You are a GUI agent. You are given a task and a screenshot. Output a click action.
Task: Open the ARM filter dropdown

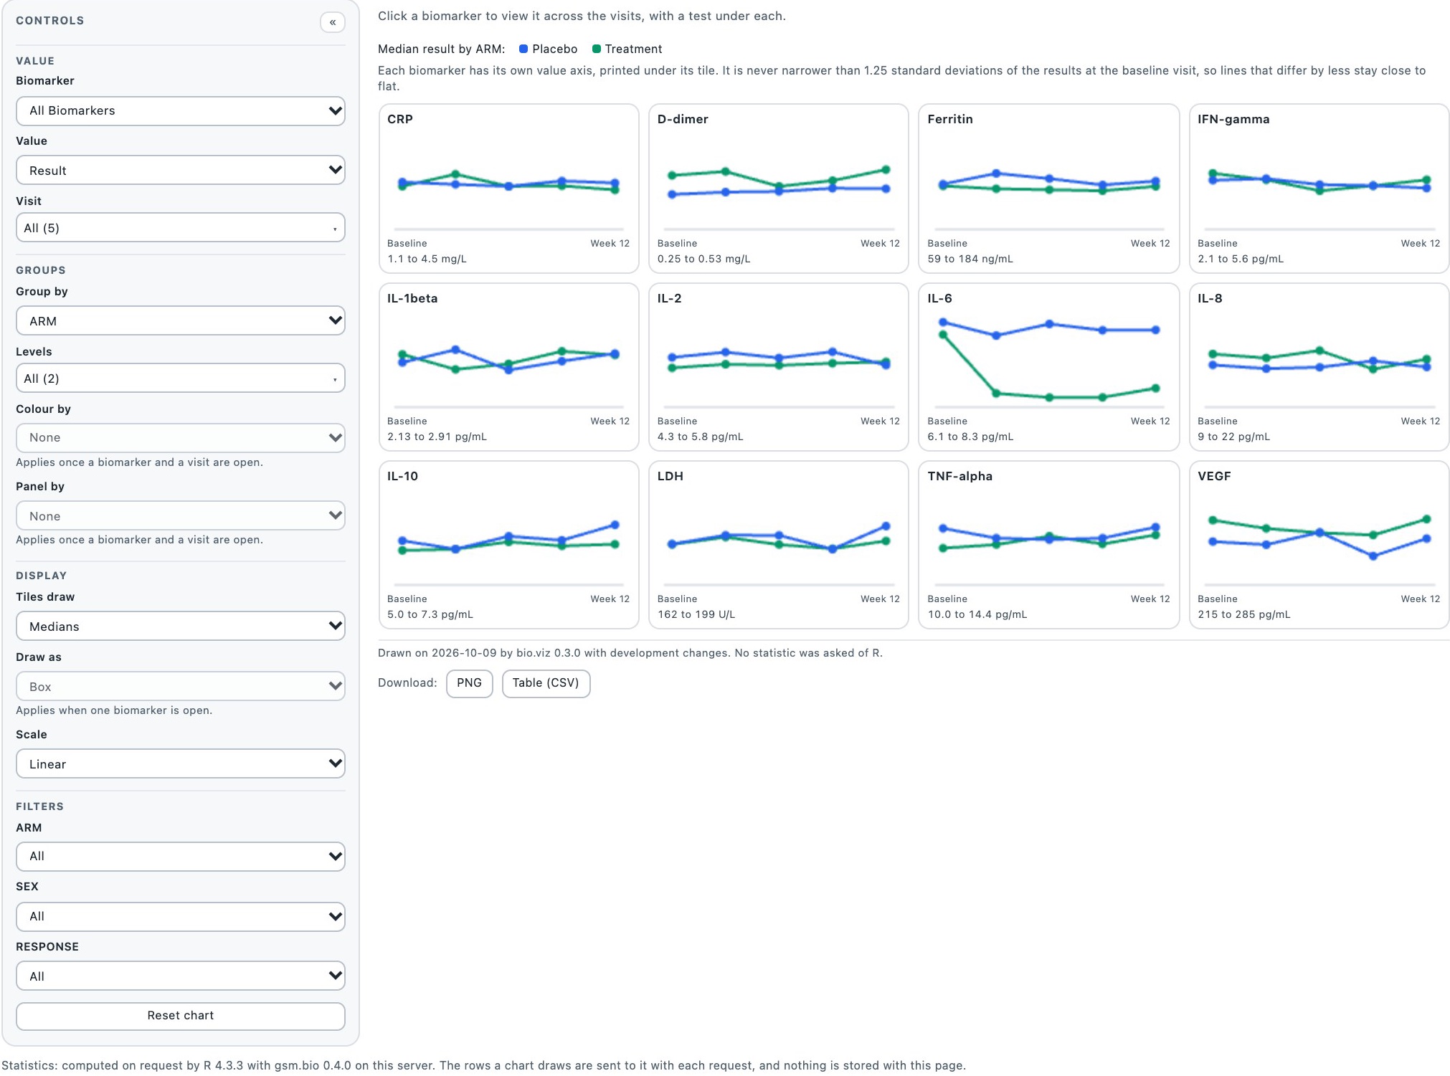[x=181, y=857]
